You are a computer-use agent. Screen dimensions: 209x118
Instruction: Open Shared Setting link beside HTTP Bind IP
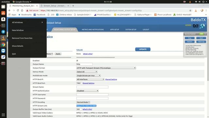point(111,79)
